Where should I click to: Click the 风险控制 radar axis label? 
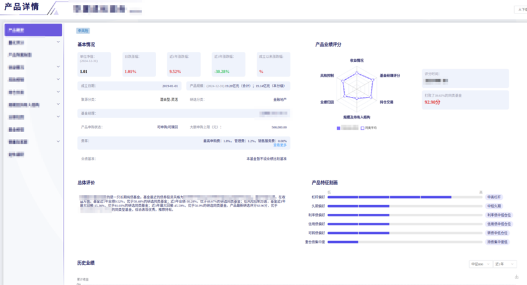327,76
